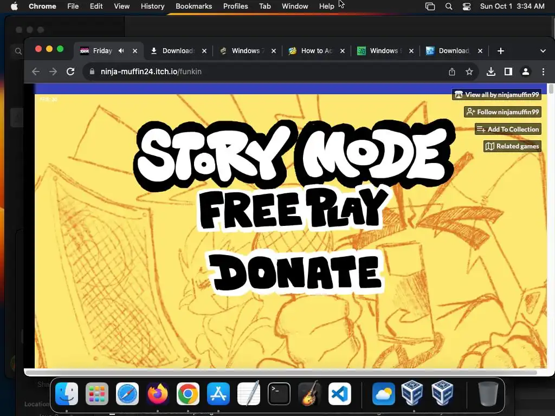Launch Safari from the Dock
Screen dimensions: 555x416
(127, 394)
